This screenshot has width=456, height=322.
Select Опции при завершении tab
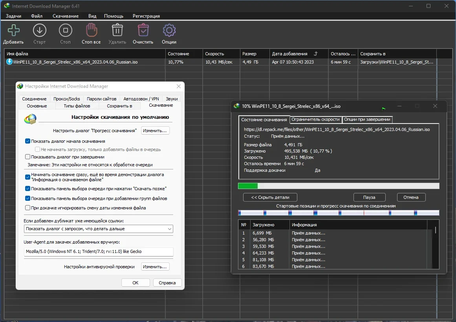(367, 119)
